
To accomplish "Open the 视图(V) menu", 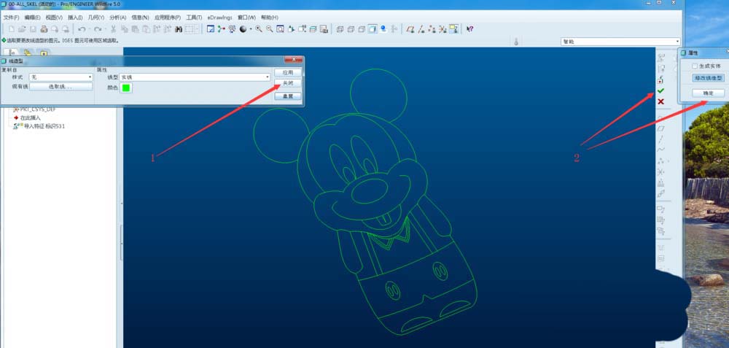I will point(54,18).
